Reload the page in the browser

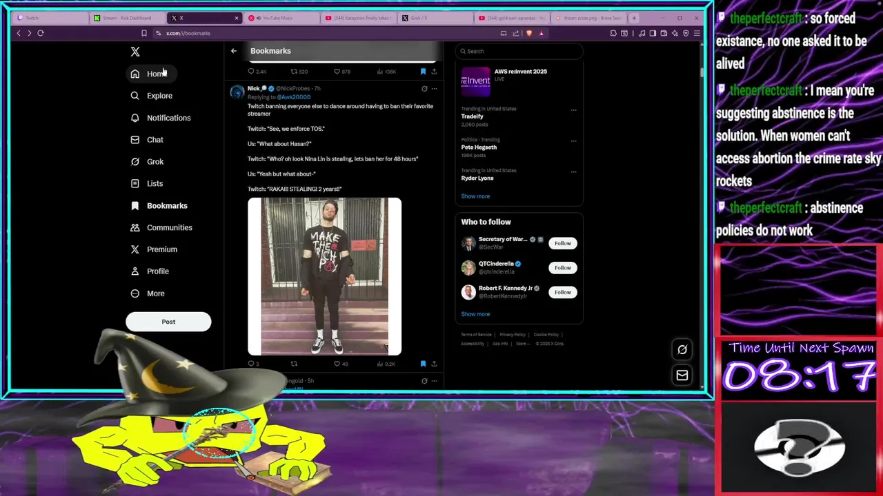(41, 33)
